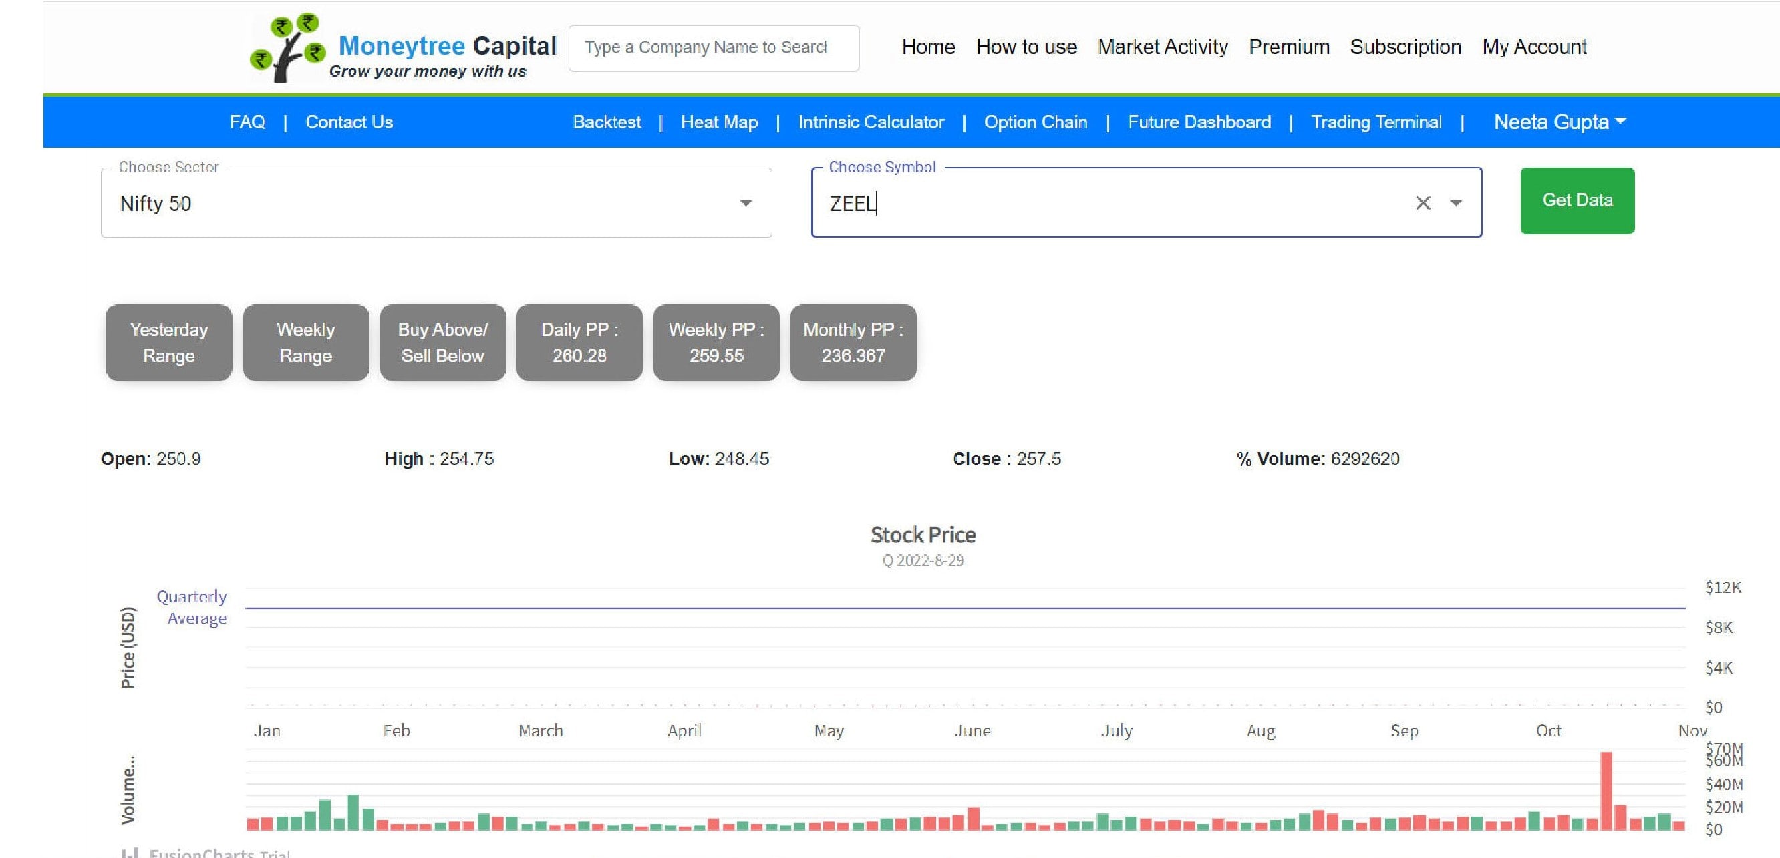Image resolution: width=1780 pixels, height=858 pixels.
Task: Clear the ZEEL symbol with the X icon
Action: (1423, 203)
